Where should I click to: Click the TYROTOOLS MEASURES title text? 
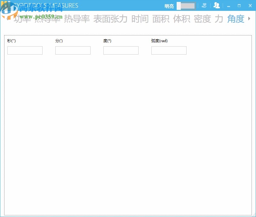(46, 5)
